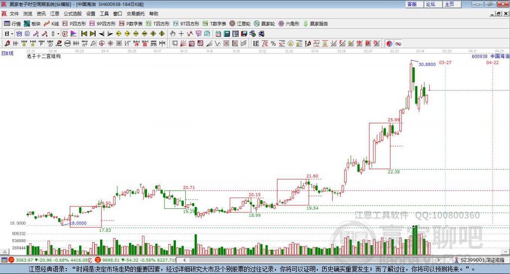This screenshot has height=274, width=510.
Task: Open the 设置 menu
Action: pos(91,13)
